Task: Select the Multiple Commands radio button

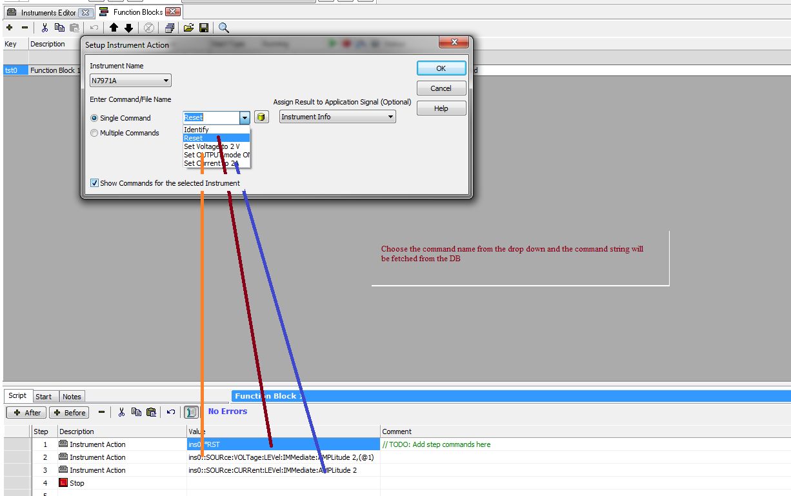Action: tap(95, 133)
